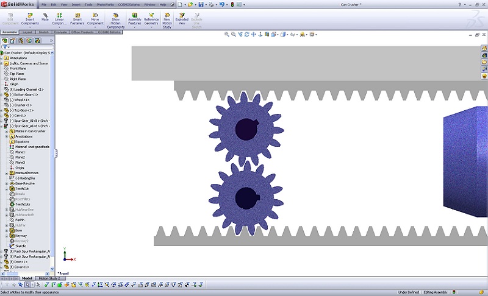Open Smart Fasteners tool

pos(77,19)
